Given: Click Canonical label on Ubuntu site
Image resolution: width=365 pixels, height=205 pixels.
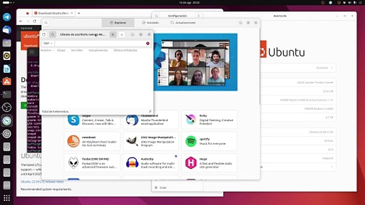Looking at the screenshot, I should 27,28.
